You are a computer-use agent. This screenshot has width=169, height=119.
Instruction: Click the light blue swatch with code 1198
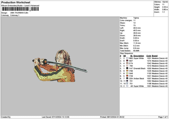(127, 83)
